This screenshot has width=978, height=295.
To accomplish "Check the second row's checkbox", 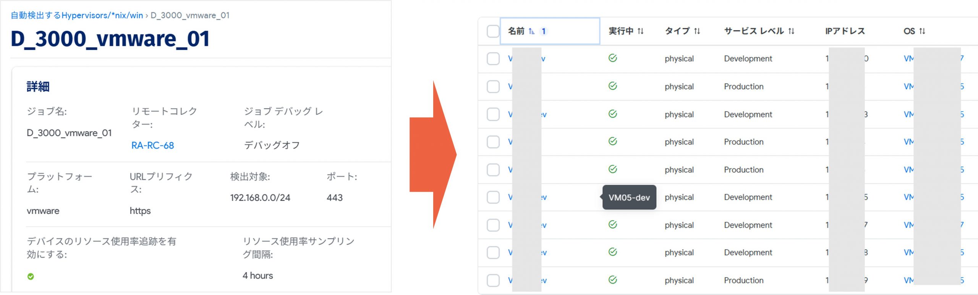I will coord(493,87).
